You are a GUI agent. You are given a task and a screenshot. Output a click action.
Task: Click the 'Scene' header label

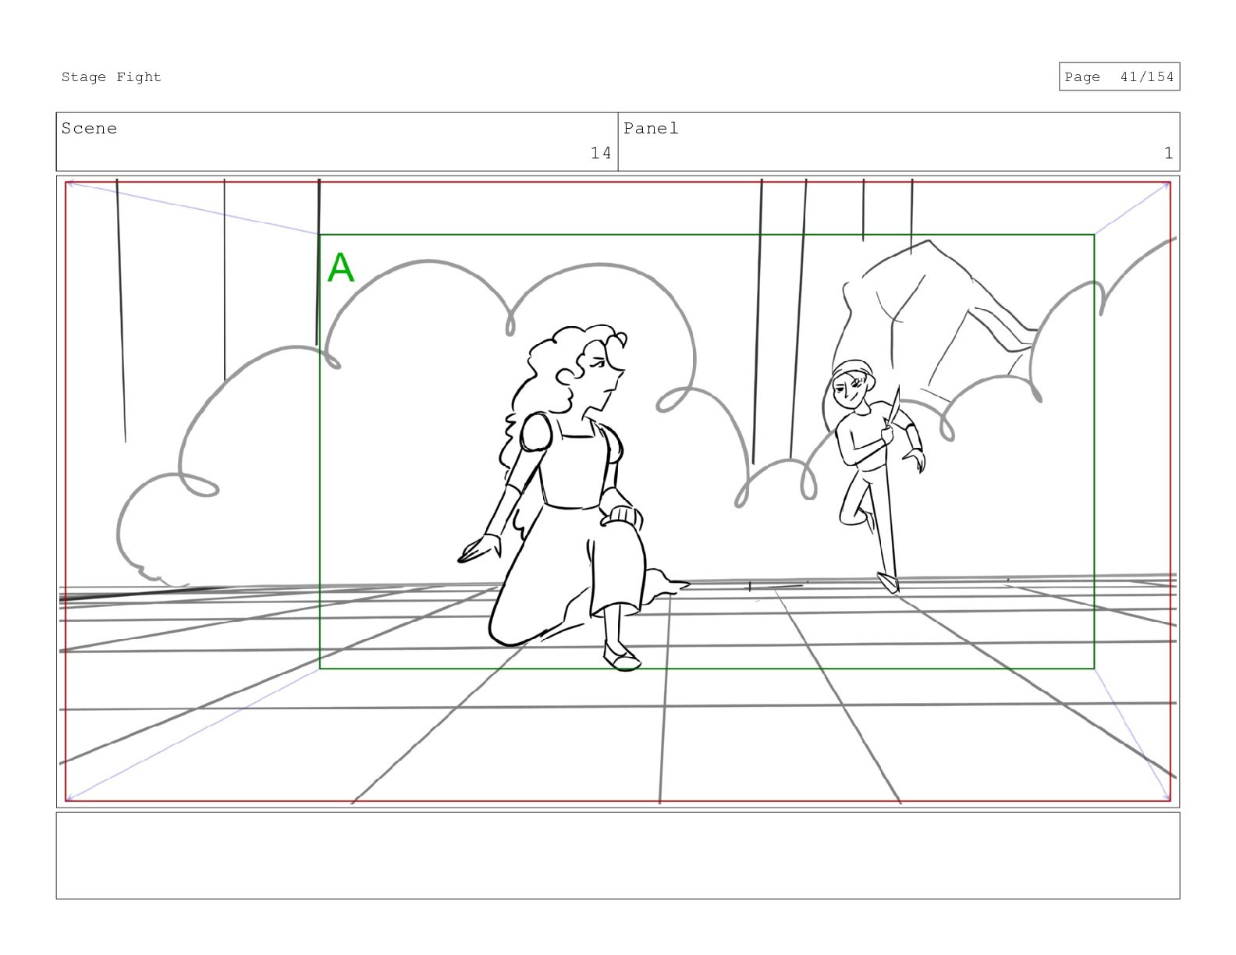point(89,128)
